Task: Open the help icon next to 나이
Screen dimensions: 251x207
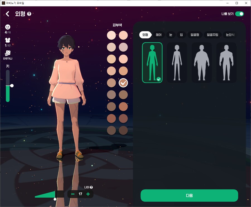Action: point(91,187)
